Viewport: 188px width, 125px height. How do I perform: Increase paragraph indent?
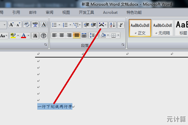coord(93,25)
